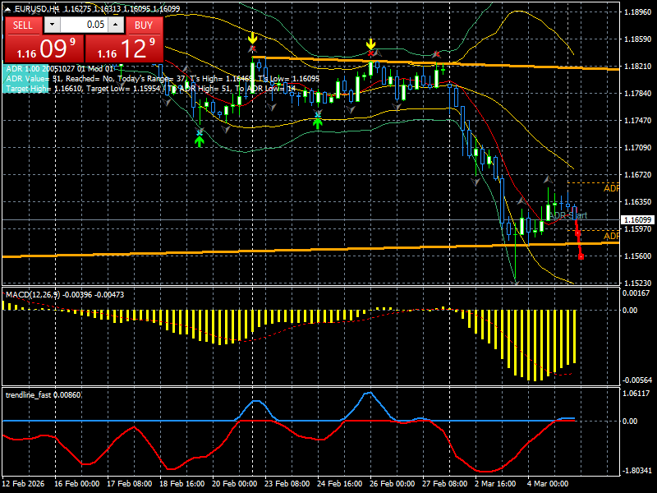Click the 1.16350 price scale label
The width and height of the screenshot is (657, 493).
pyautogui.click(x=638, y=202)
